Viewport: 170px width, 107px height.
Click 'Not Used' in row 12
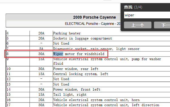(x=61, y=79)
